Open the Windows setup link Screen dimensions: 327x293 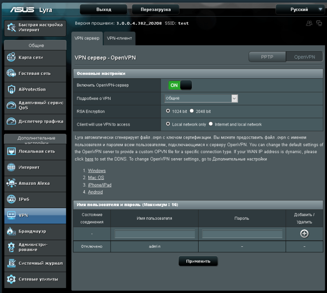tap(97, 171)
